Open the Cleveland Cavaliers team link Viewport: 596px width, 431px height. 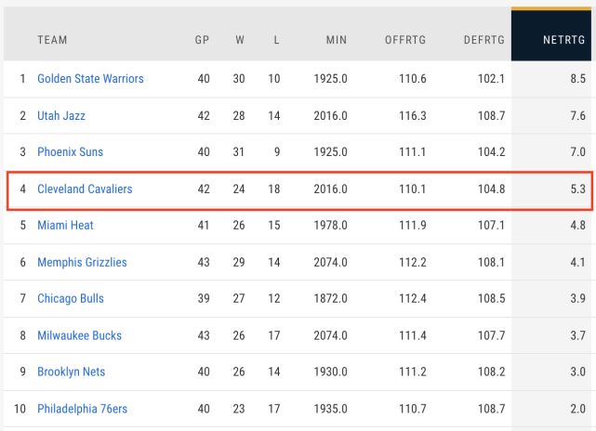pyautogui.click(x=85, y=189)
